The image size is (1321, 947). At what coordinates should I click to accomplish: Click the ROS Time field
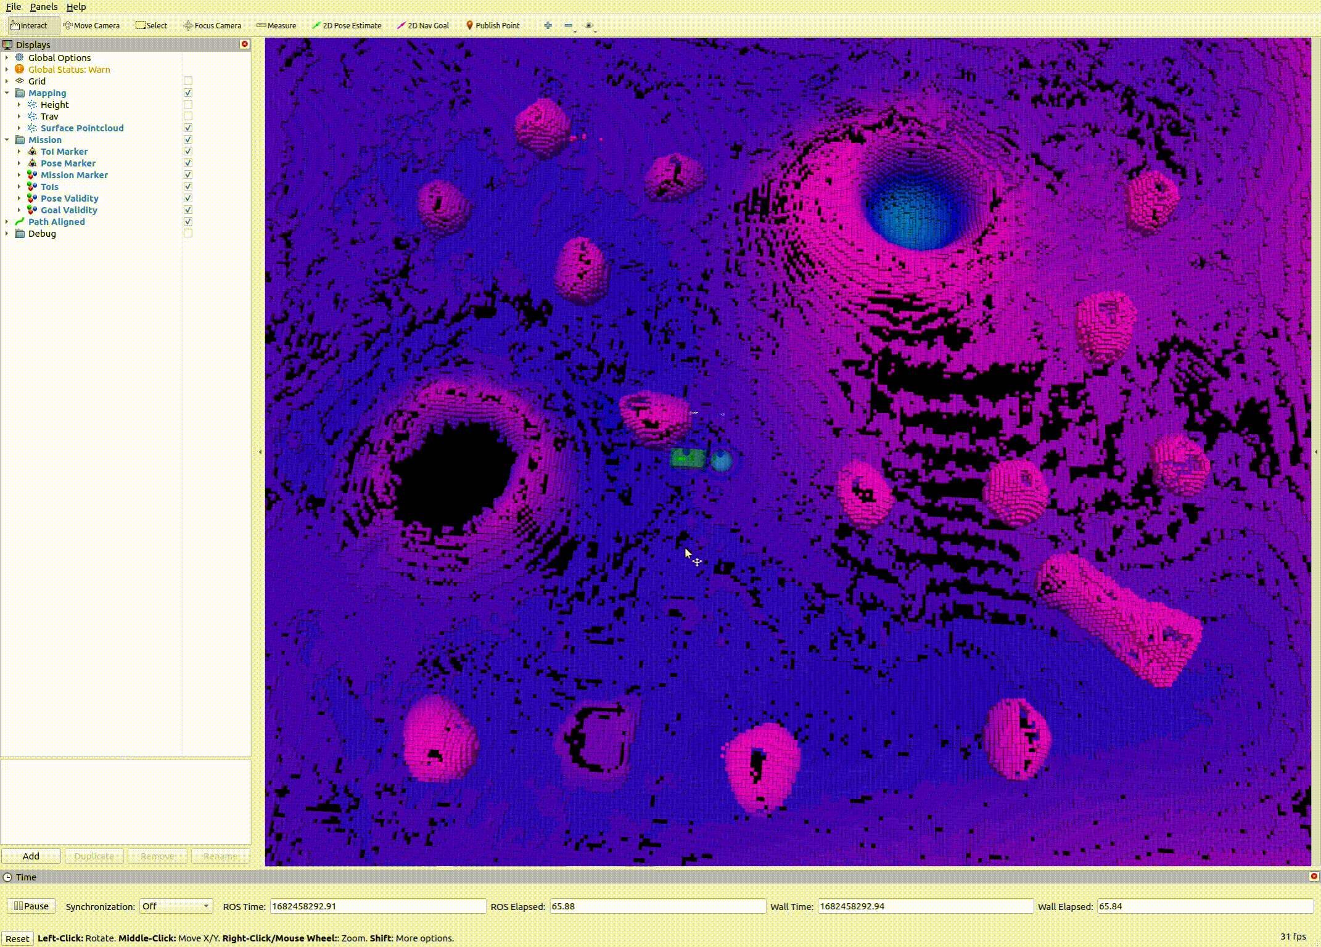377,906
